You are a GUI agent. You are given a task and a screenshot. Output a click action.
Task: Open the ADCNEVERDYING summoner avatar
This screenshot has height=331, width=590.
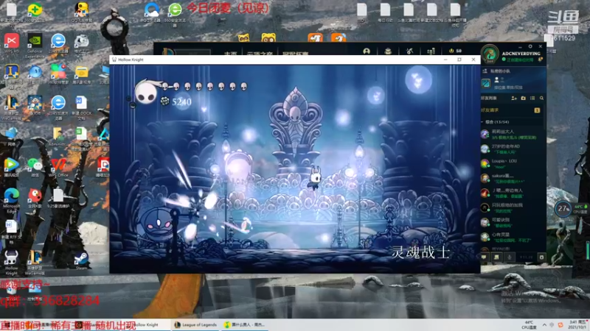[490, 53]
